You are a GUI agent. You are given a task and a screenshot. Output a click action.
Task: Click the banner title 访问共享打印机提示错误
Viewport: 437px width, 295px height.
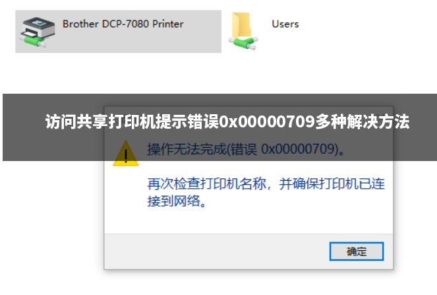tap(132, 121)
